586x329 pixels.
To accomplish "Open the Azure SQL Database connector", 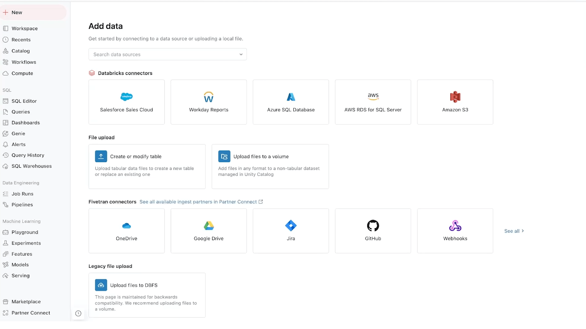I will coord(291,102).
